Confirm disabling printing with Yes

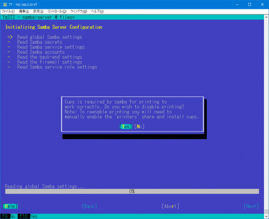pyautogui.click(x=126, y=127)
